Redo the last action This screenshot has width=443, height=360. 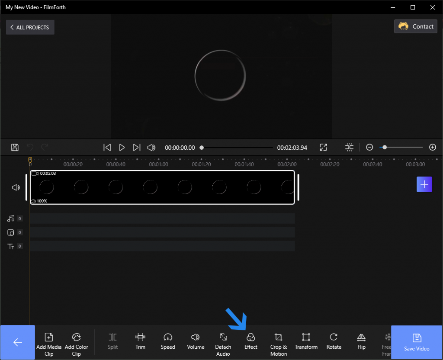45,147
